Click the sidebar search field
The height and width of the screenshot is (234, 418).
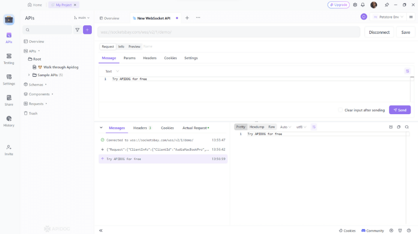[47, 30]
